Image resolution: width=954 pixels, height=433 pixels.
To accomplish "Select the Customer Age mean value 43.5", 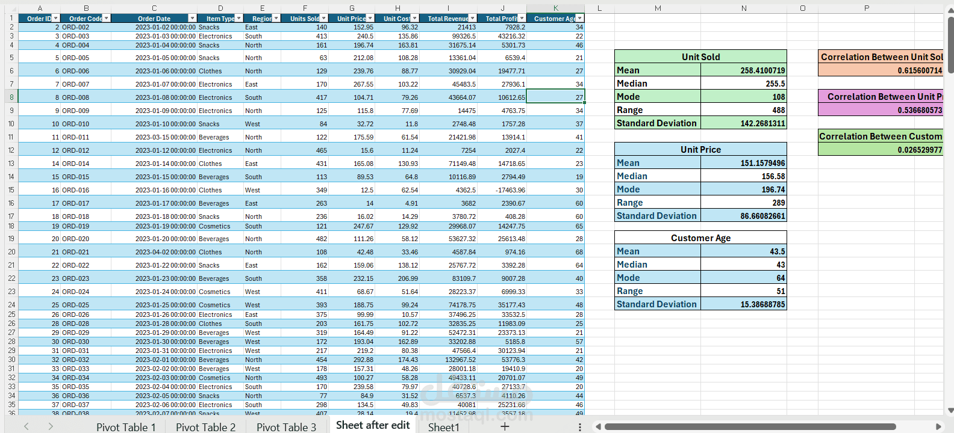I will [744, 251].
